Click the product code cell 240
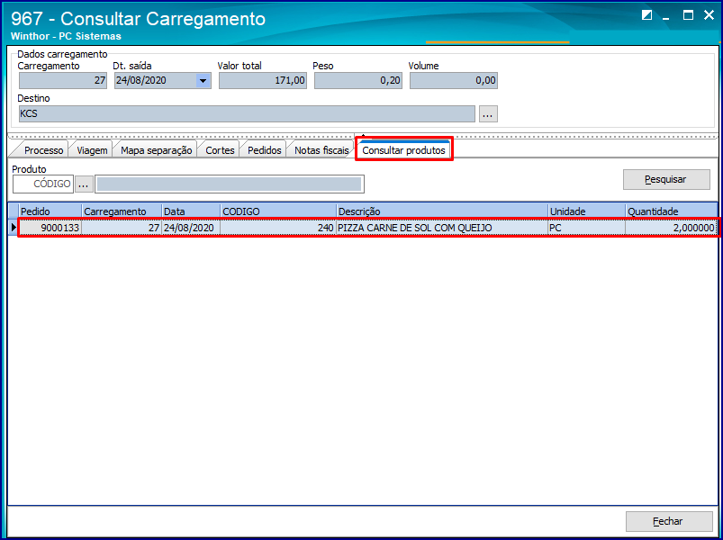This screenshot has width=723, height=540. point(278,228)
